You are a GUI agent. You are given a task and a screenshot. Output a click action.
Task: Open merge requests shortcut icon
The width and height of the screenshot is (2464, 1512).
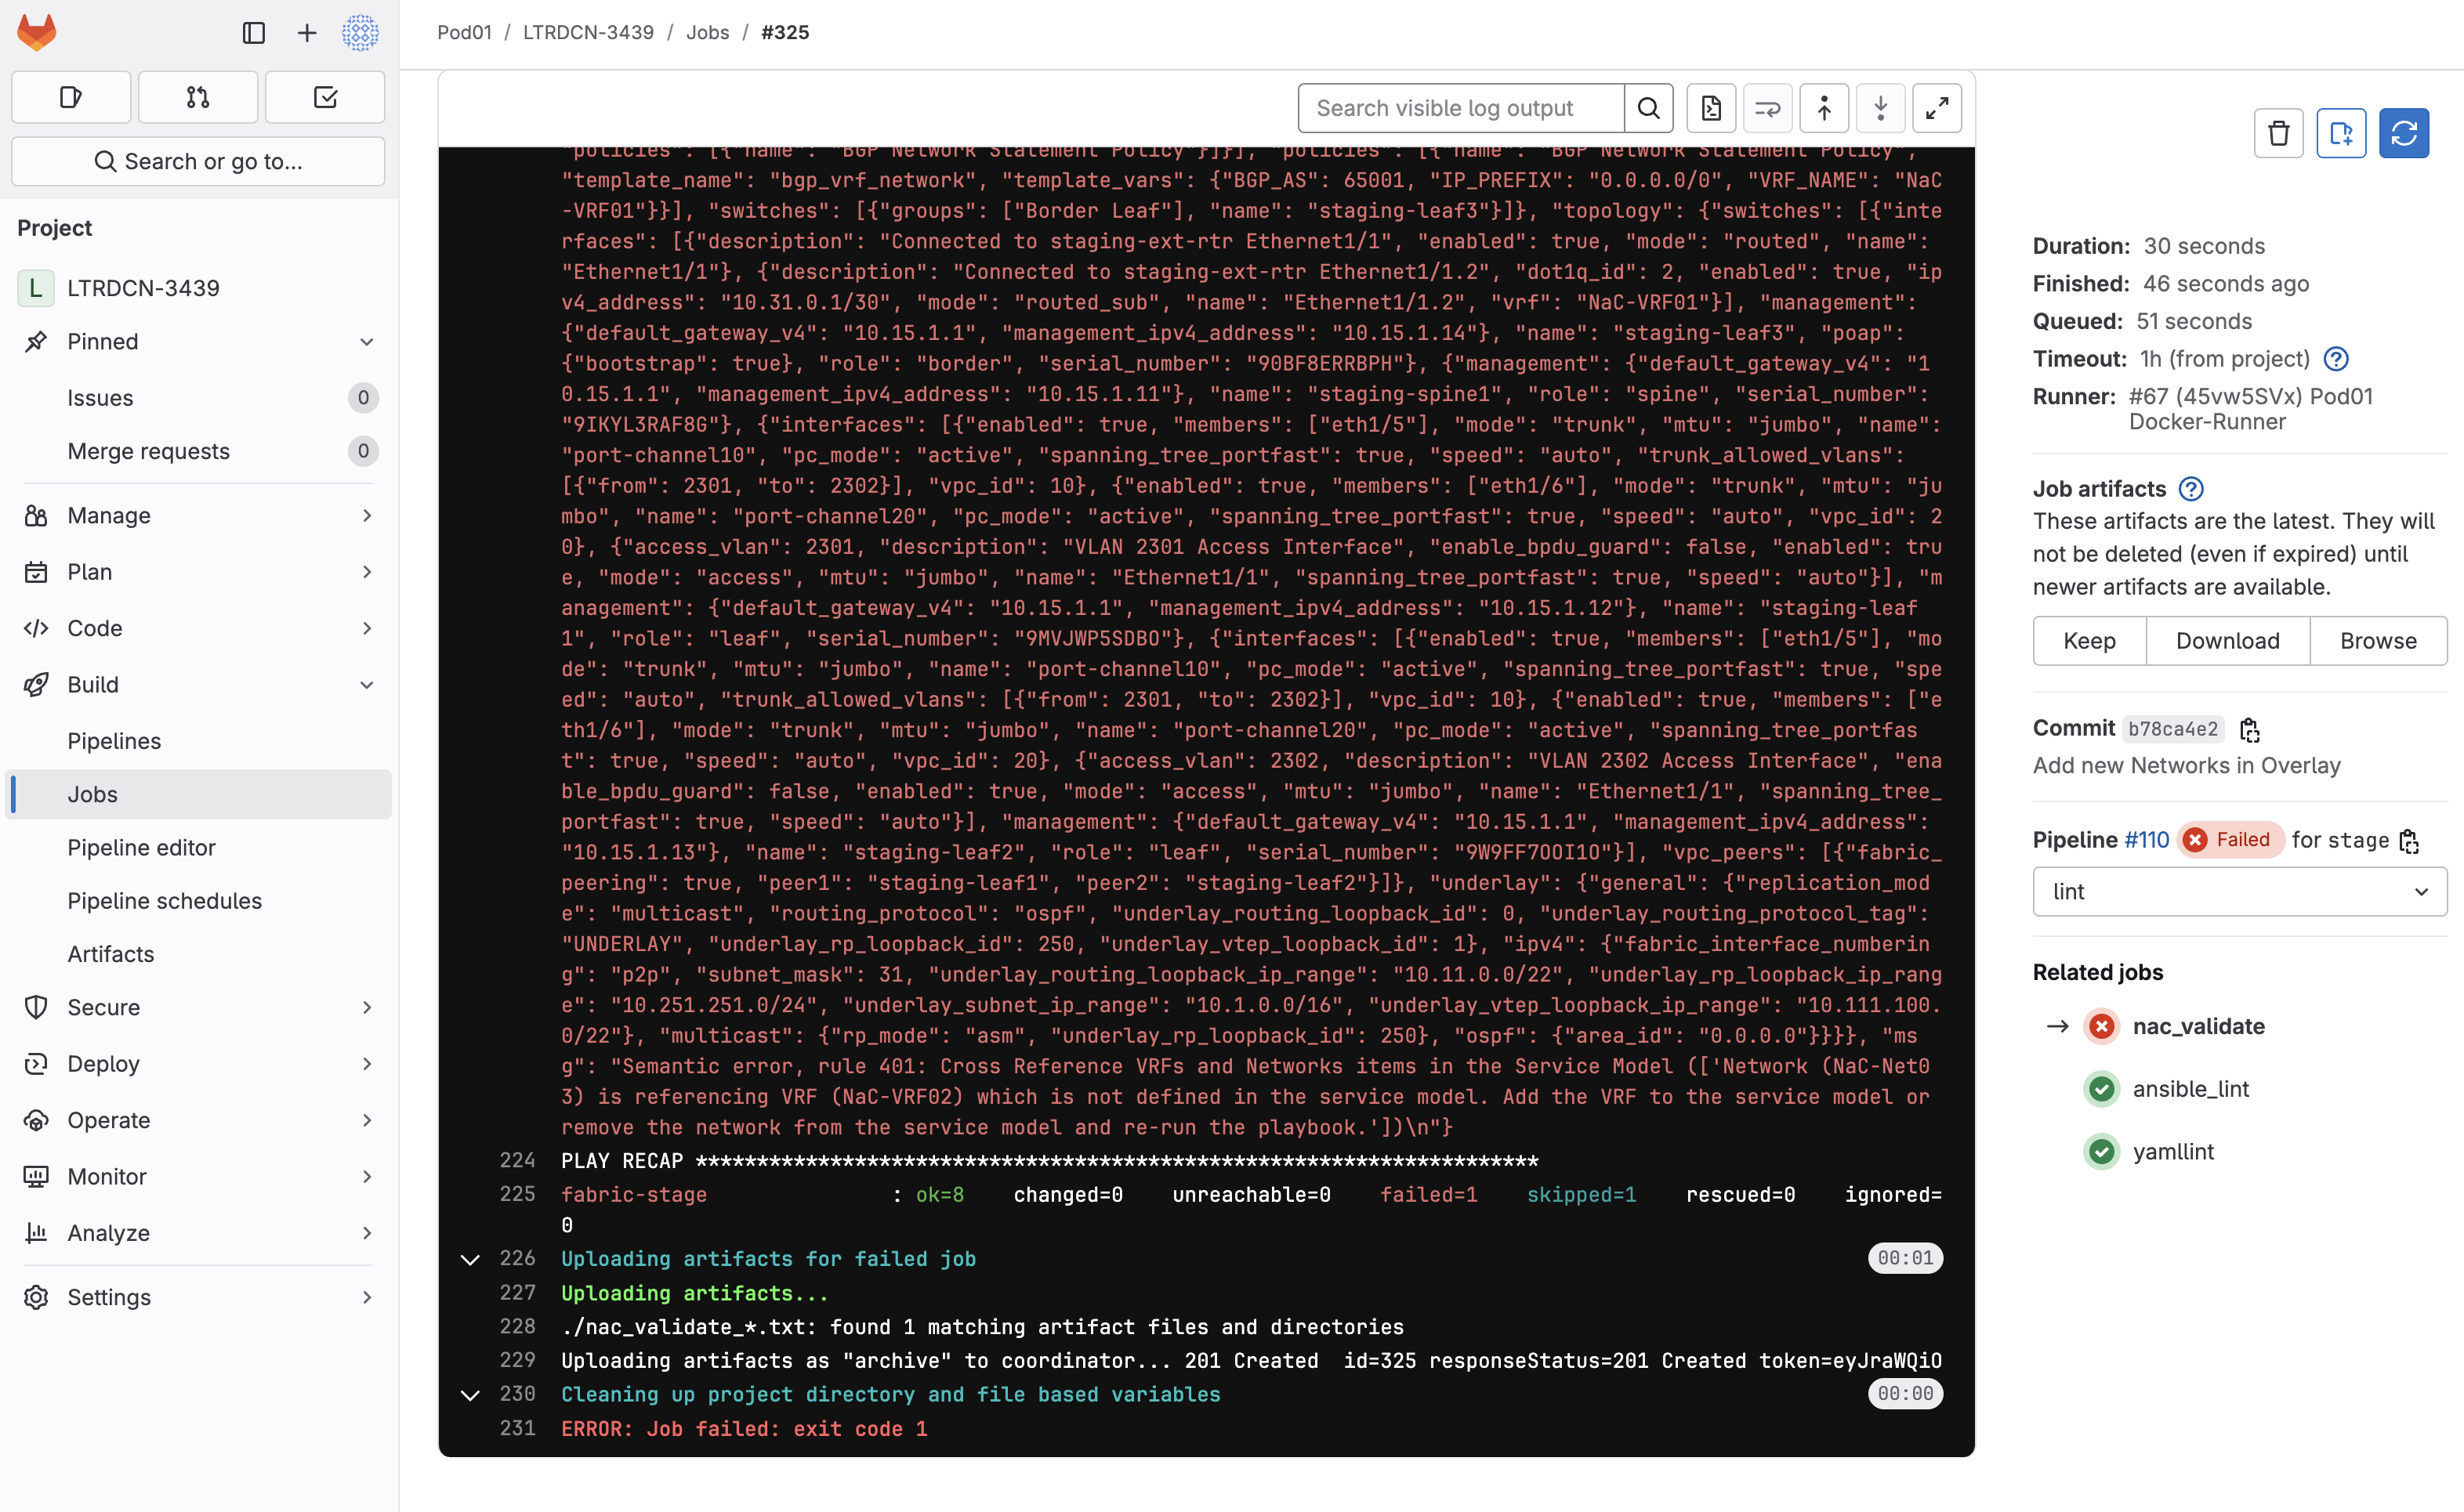point(198,97)
